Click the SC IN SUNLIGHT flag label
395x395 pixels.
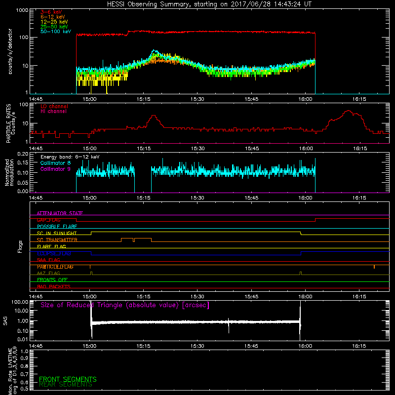[x=57, y=233]
